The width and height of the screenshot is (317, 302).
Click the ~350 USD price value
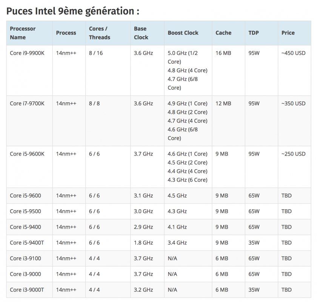(293, 103)
